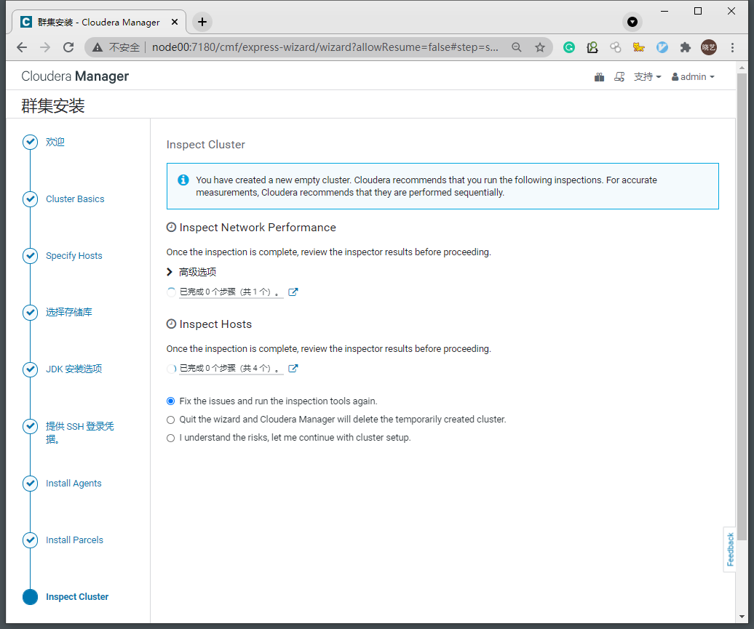Image resolution: width=754 pixels, height=629 pixels.
Task: Select I understand the risks option
Action: (x=171, y=438)
